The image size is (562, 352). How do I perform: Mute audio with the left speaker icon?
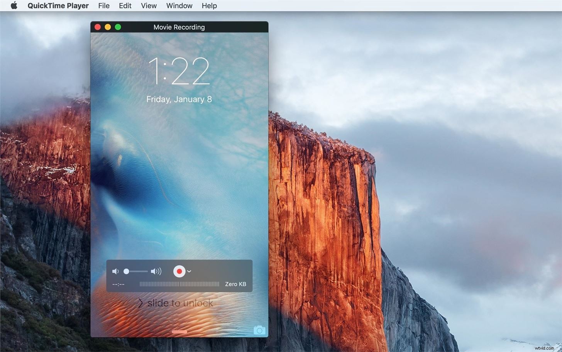click(x=115, y=271)
